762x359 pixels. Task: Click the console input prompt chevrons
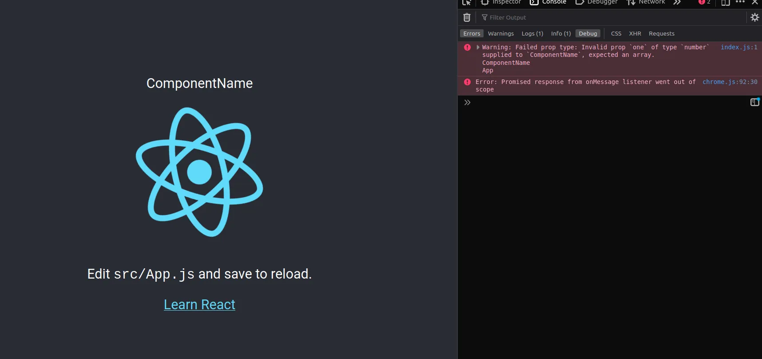tap(467, 102)
